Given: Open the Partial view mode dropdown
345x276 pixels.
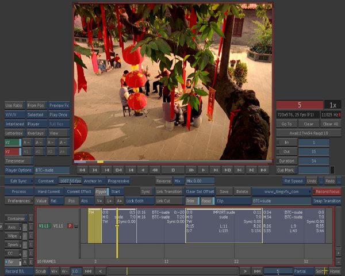Looking at the screenshot, I should [x=304, y=271].
